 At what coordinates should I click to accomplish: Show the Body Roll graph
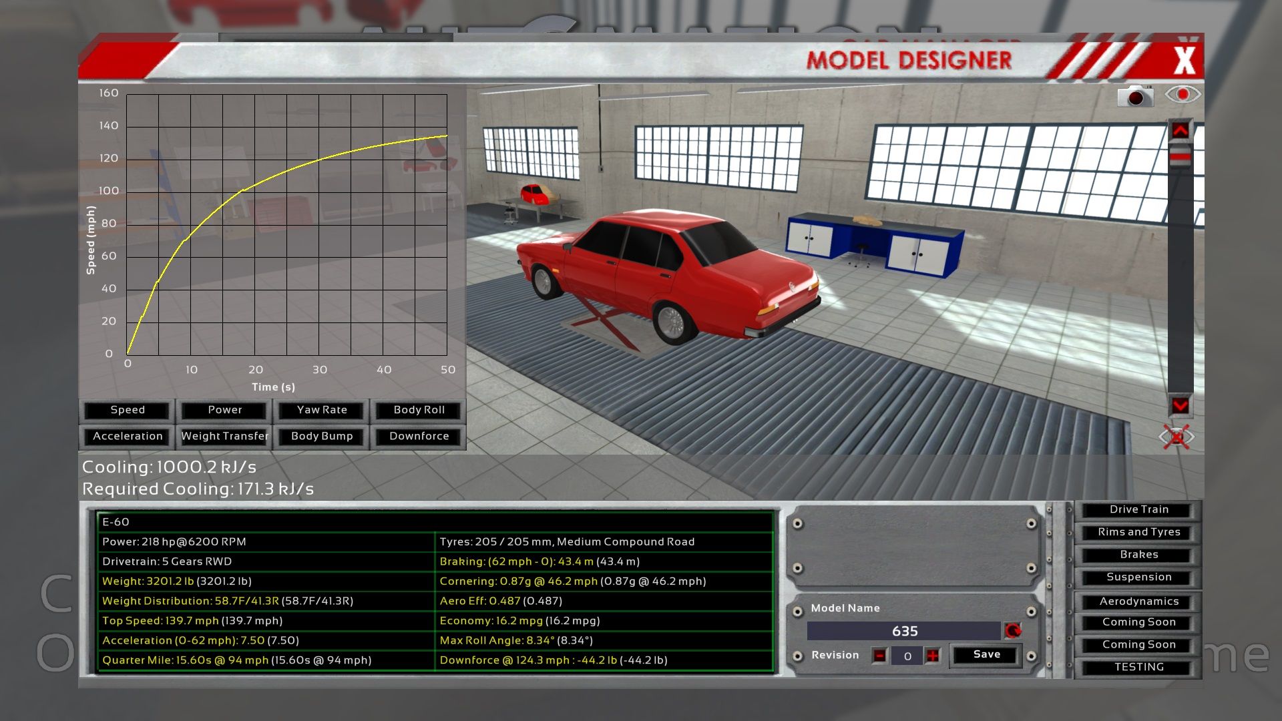click(419, 410)
